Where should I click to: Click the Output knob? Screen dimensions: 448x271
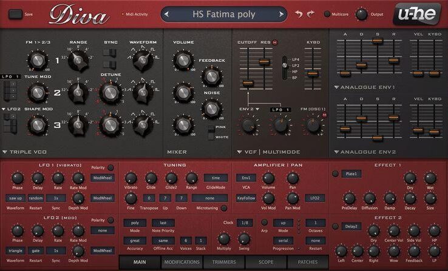[x=361, y=15]
